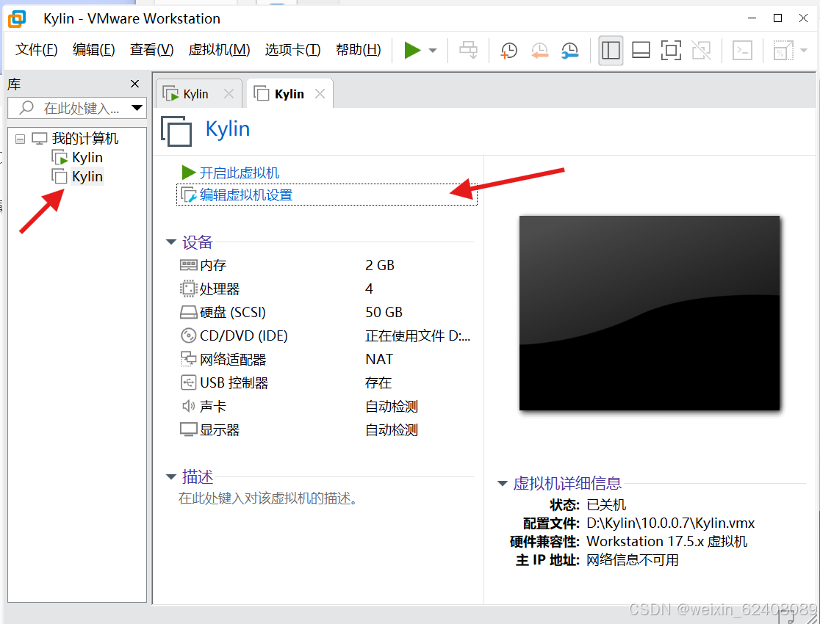Select 我的计算机 in the library tree
Viewport: 820px width, 624px height.
(84, 139)
